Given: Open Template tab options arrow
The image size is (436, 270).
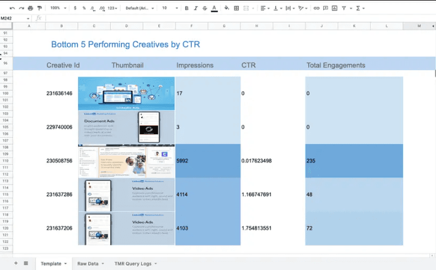Looking at the screenshot, I should coord(66,264).
